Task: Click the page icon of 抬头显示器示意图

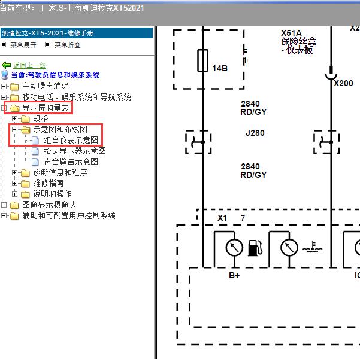Action: pyautogui.click(x=35, y=151)
